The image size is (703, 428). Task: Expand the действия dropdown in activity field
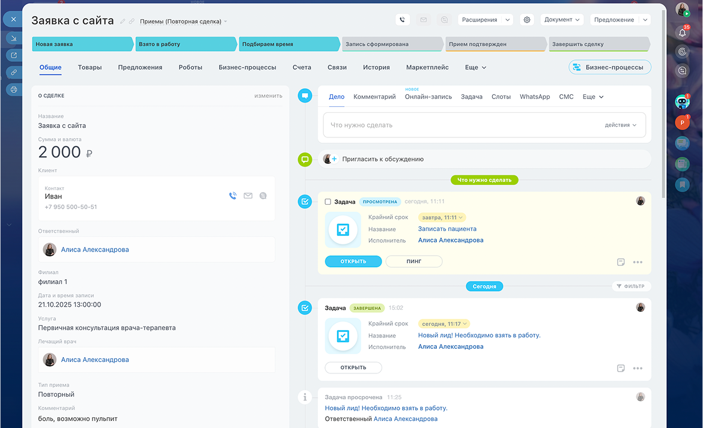tap(621, 125)
